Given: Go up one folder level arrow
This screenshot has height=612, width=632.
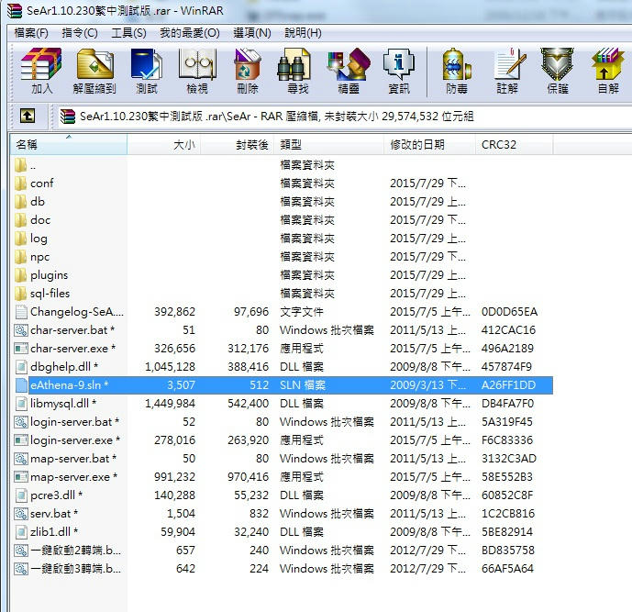Looking at the screenshot, I should [28, 117].
